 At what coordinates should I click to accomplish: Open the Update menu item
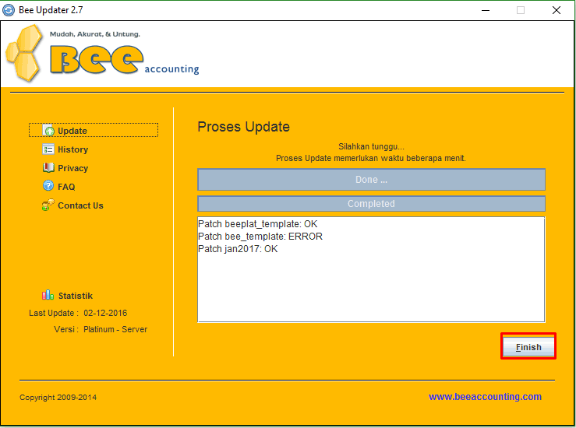tap(94, 130)
